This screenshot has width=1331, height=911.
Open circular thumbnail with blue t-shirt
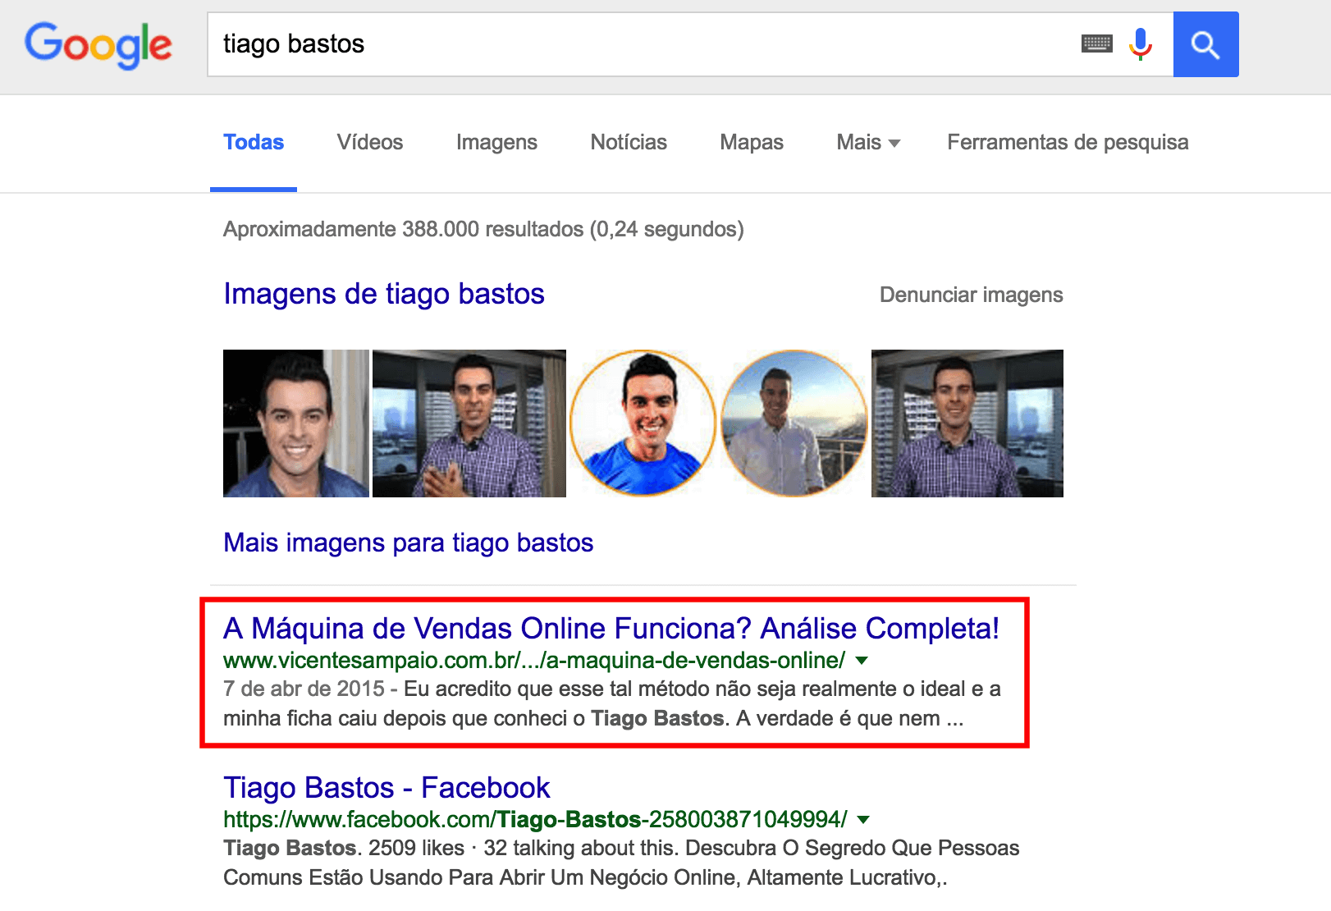[643, 423]
